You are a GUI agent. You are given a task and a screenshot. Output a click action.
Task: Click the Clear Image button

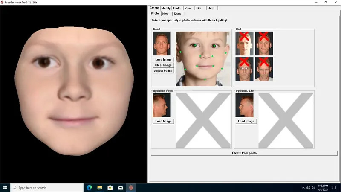(x=163, y=65)
